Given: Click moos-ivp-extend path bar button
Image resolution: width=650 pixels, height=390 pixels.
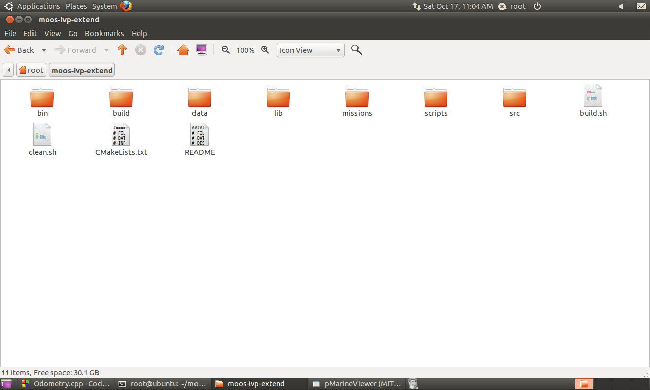Looking at the screenshot, I should [82, 70].
